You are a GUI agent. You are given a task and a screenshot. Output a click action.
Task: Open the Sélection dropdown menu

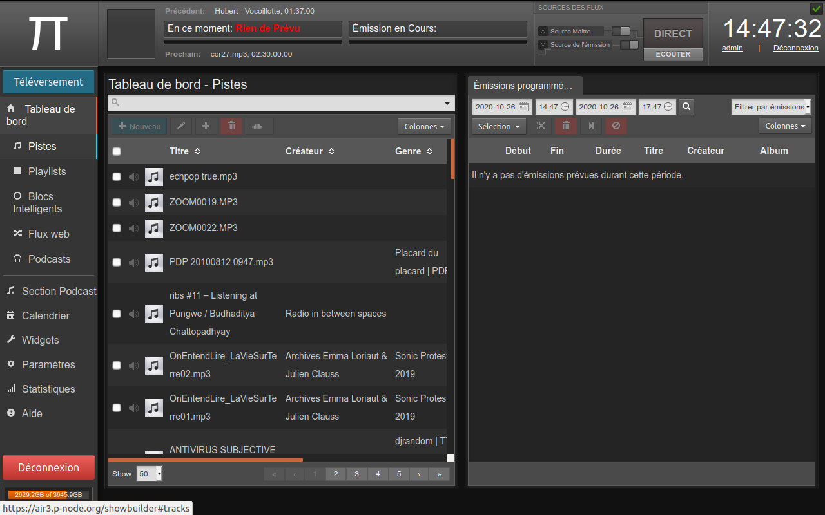499,126
